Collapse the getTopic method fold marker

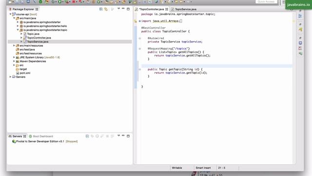pos(140,69)
